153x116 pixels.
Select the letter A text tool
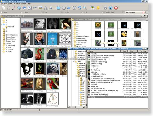click(x=46, y=8)
